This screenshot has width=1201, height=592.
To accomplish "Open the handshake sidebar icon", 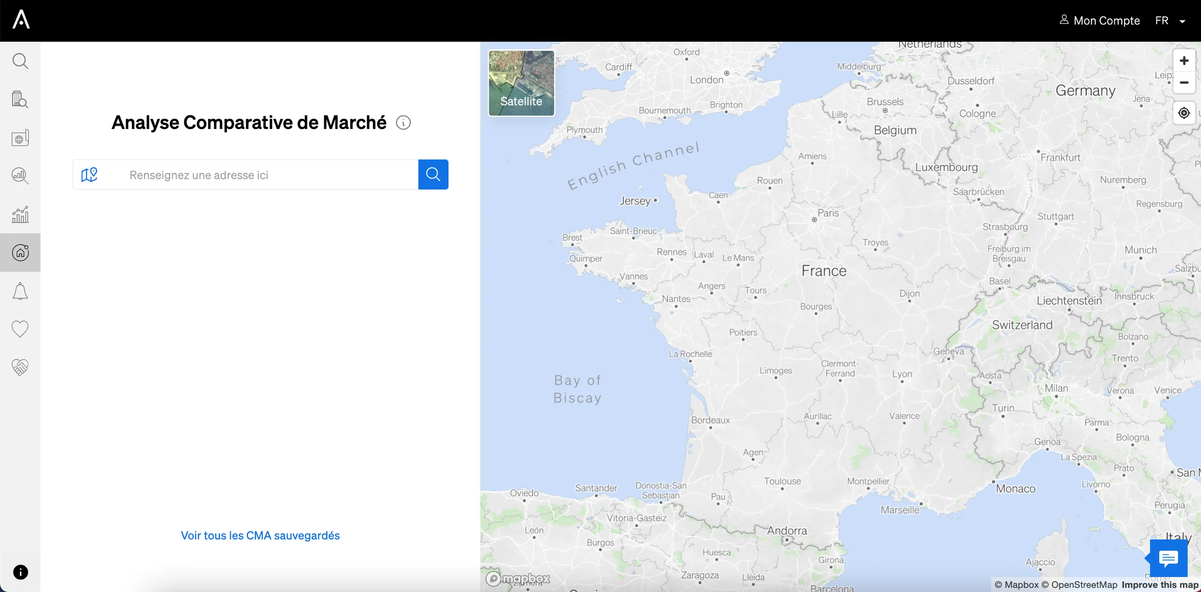I will tap(20, 367).
